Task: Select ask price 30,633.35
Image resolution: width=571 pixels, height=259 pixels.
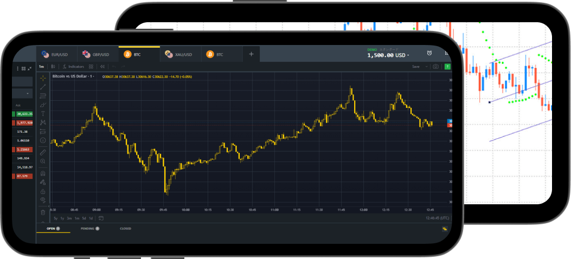Action: (24, 114)
